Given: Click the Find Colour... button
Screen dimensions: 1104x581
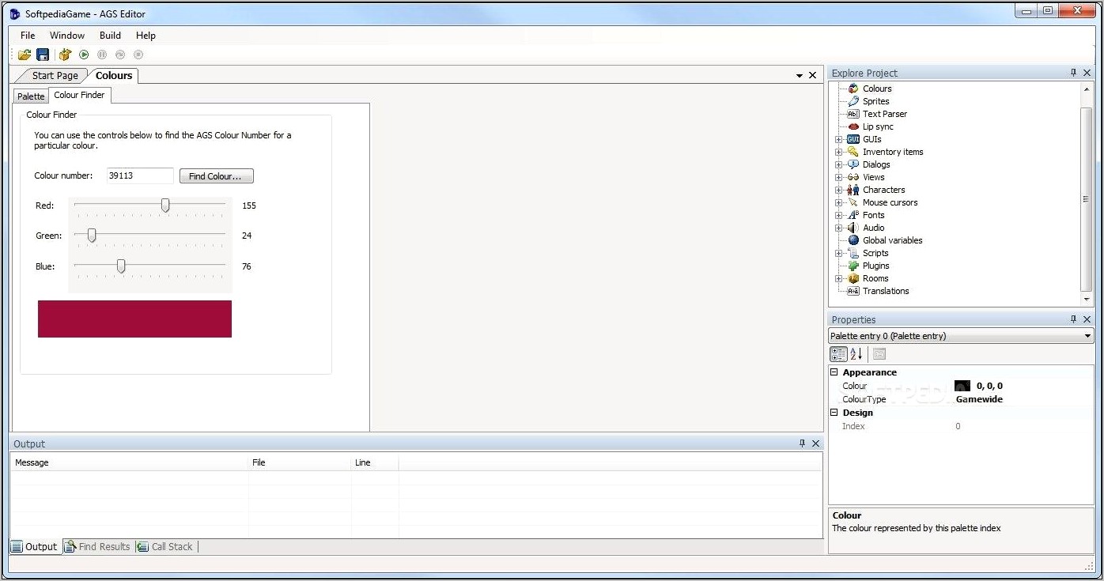Looking at the screenshot, I should [216, 176].
